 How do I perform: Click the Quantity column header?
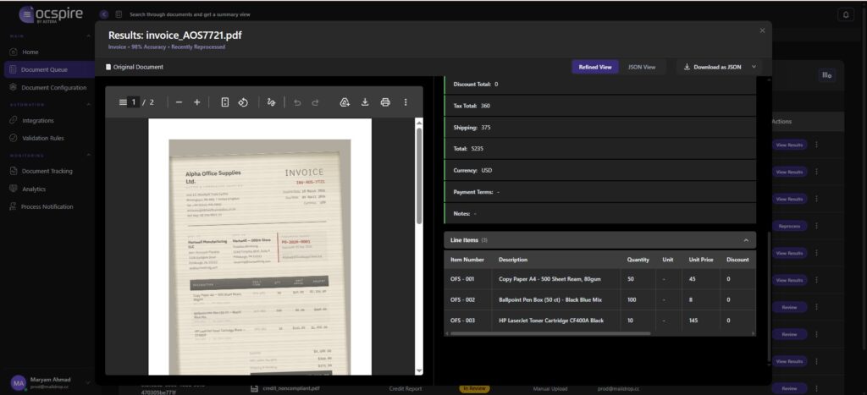coord(638,260)
